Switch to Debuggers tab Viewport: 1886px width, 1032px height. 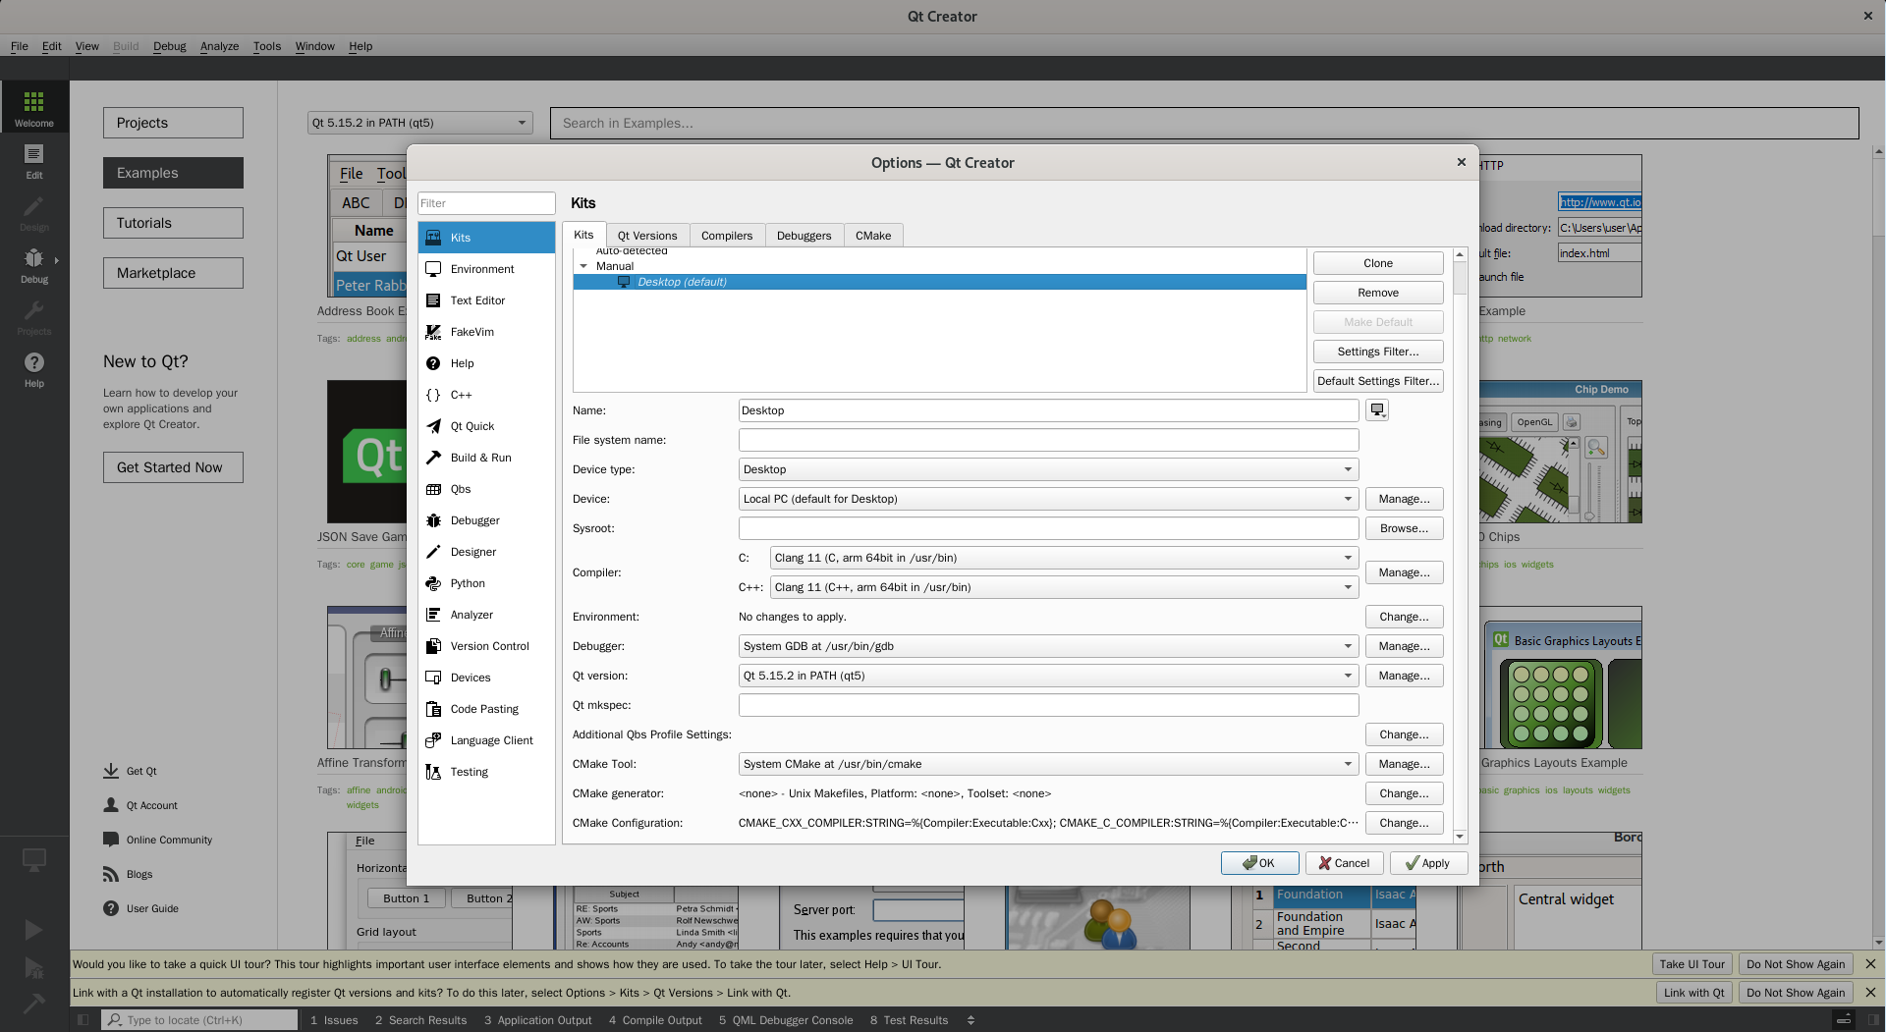[x=804, y=236]
